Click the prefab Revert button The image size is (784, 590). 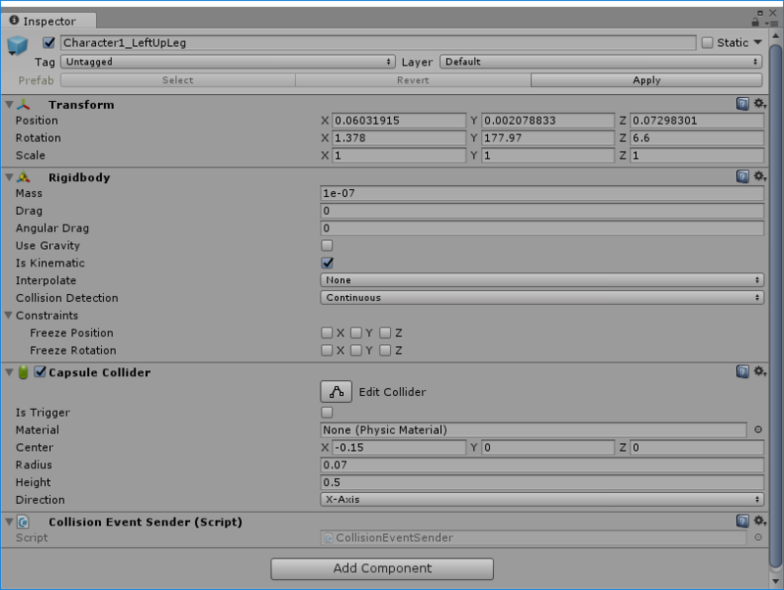413,80
